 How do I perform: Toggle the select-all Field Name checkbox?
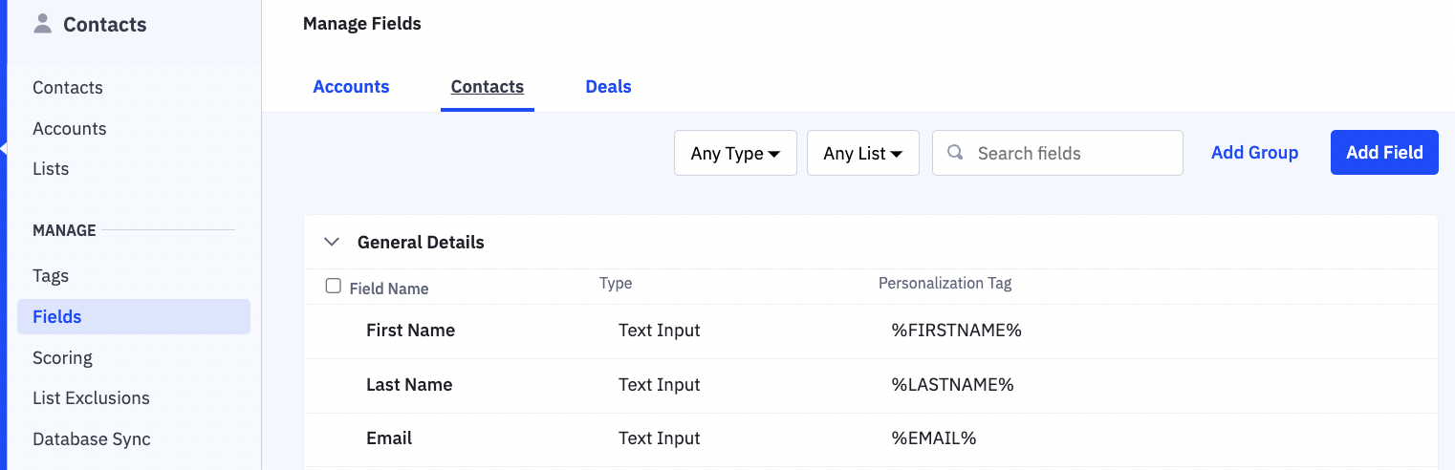[x=333, y=286]
